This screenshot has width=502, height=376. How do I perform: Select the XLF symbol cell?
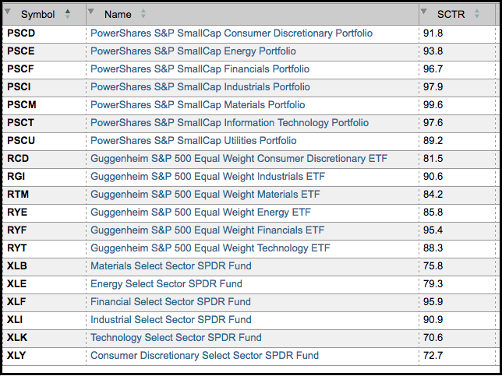tap(16, 302)
